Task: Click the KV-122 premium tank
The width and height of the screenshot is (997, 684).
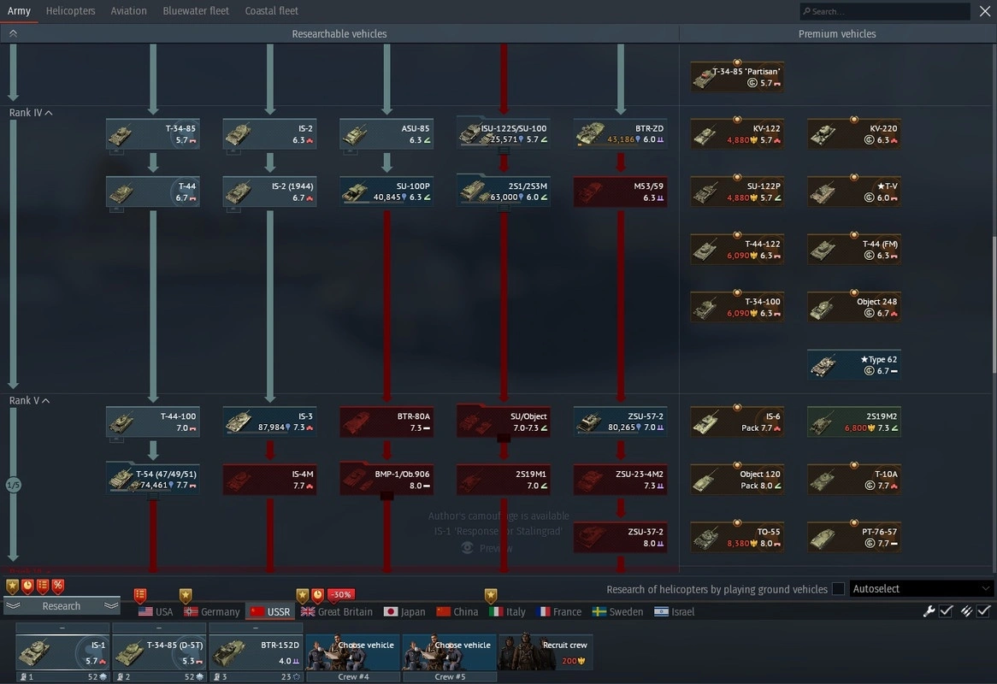Action: 737,134
